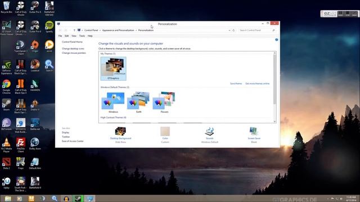This screenshot has height=202, width=360.
Task: Open the Loadout game shortcut
Action: pos(35,66)
